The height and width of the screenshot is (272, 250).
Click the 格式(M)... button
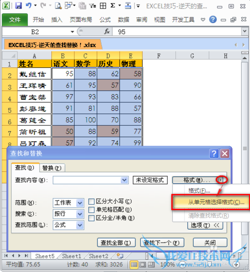click(x=195, y=180)
